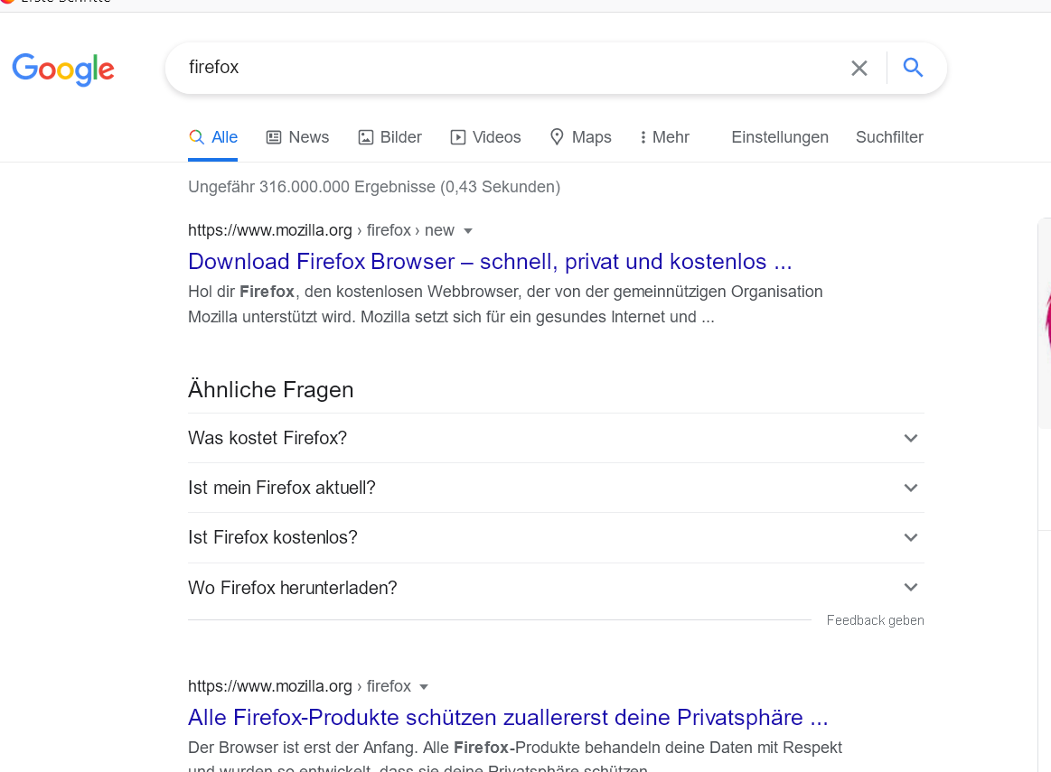Open the Mehr menu
This screenshot has height=772, width=1051.
[664, 137]
